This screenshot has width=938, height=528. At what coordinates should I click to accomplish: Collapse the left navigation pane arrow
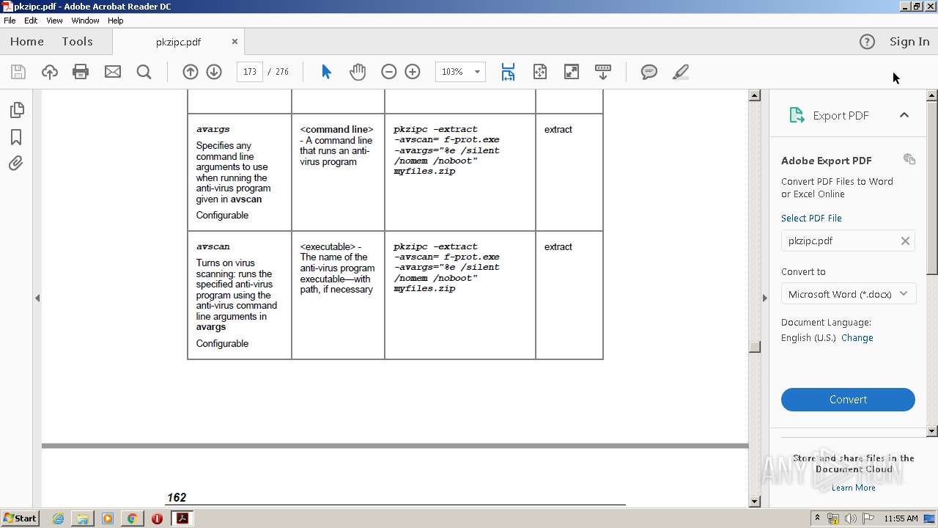point(37,298)
